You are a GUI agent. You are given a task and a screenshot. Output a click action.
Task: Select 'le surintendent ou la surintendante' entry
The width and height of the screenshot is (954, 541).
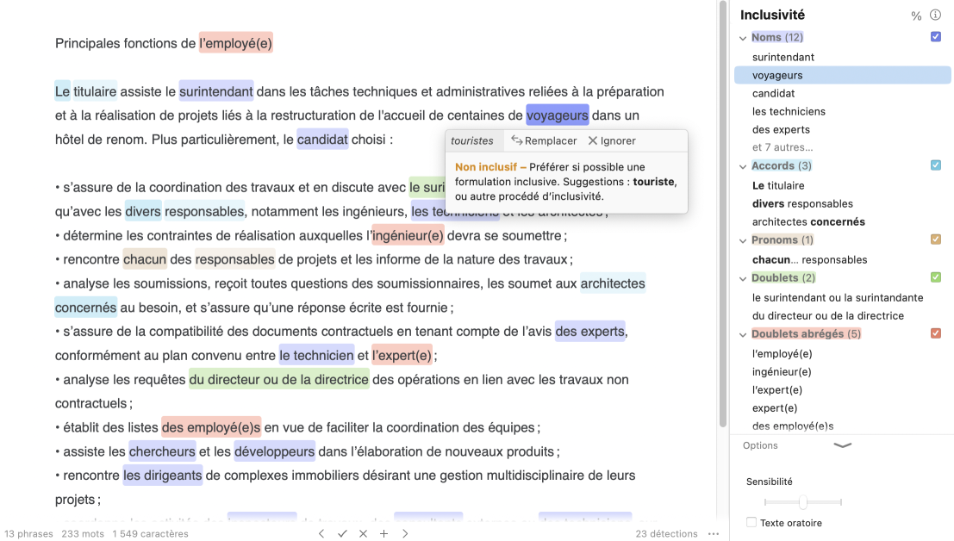pyautogui.click(x=837, y=297)
